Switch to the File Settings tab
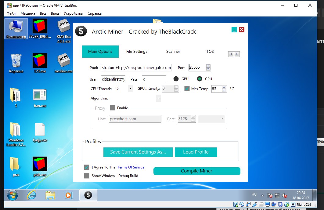This screenshot has height=210, width=324. pyautogui.click(x=137, y=52)
